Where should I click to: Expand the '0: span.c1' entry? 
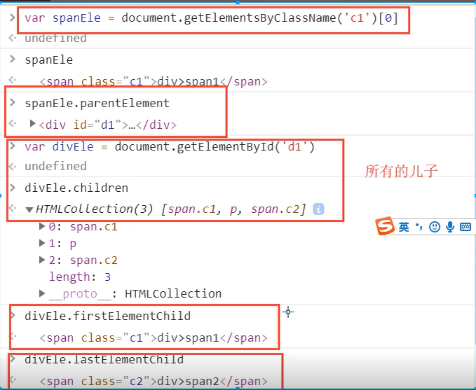click(x=43, y=227)
